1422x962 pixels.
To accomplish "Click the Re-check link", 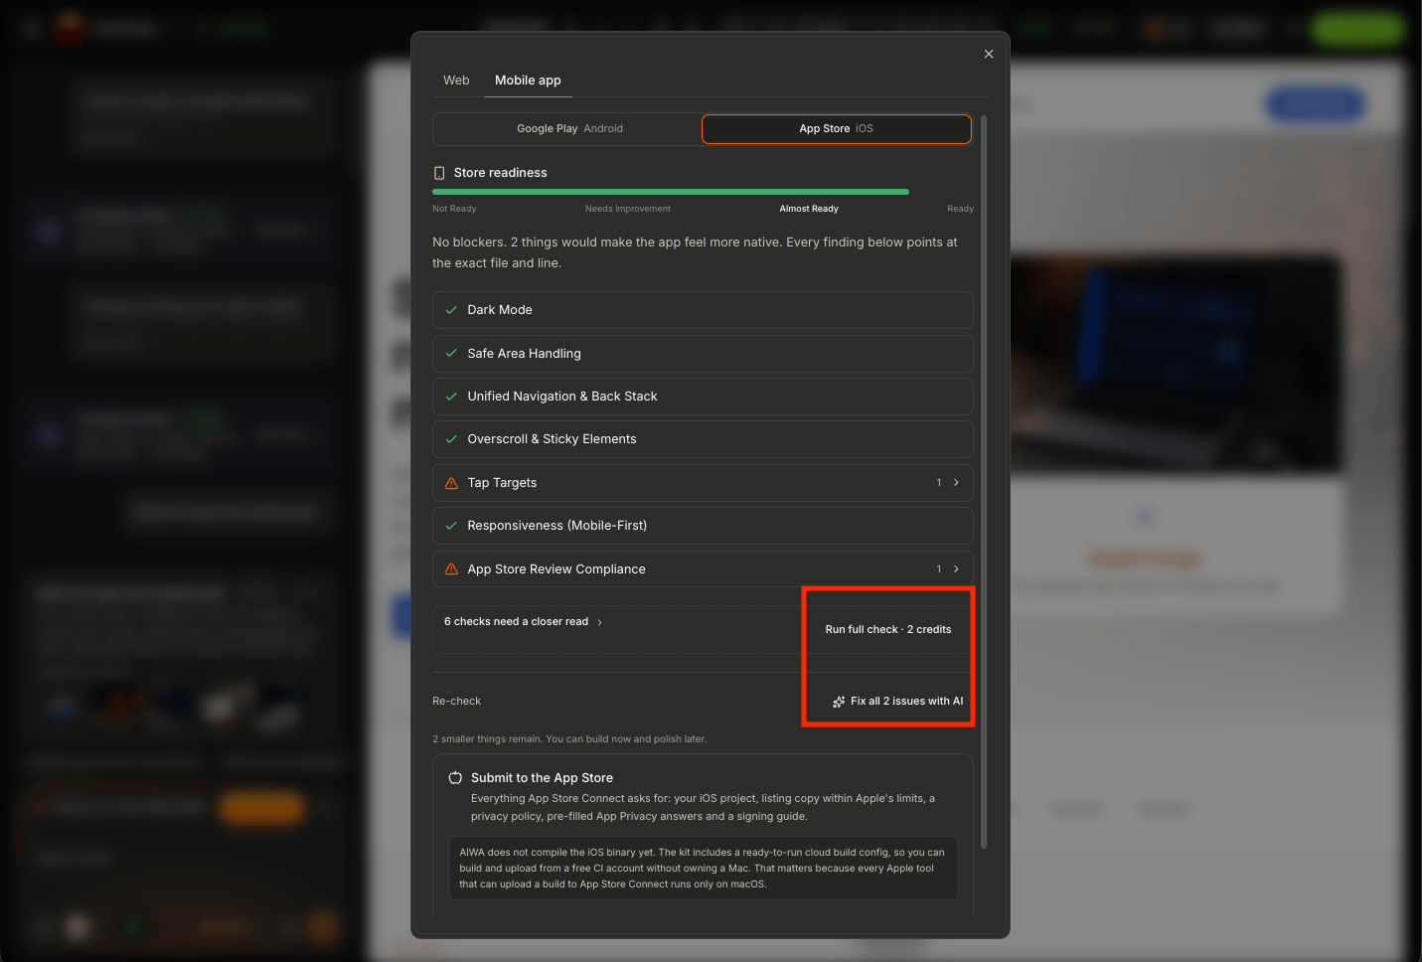I will click(x=456, y=701).
